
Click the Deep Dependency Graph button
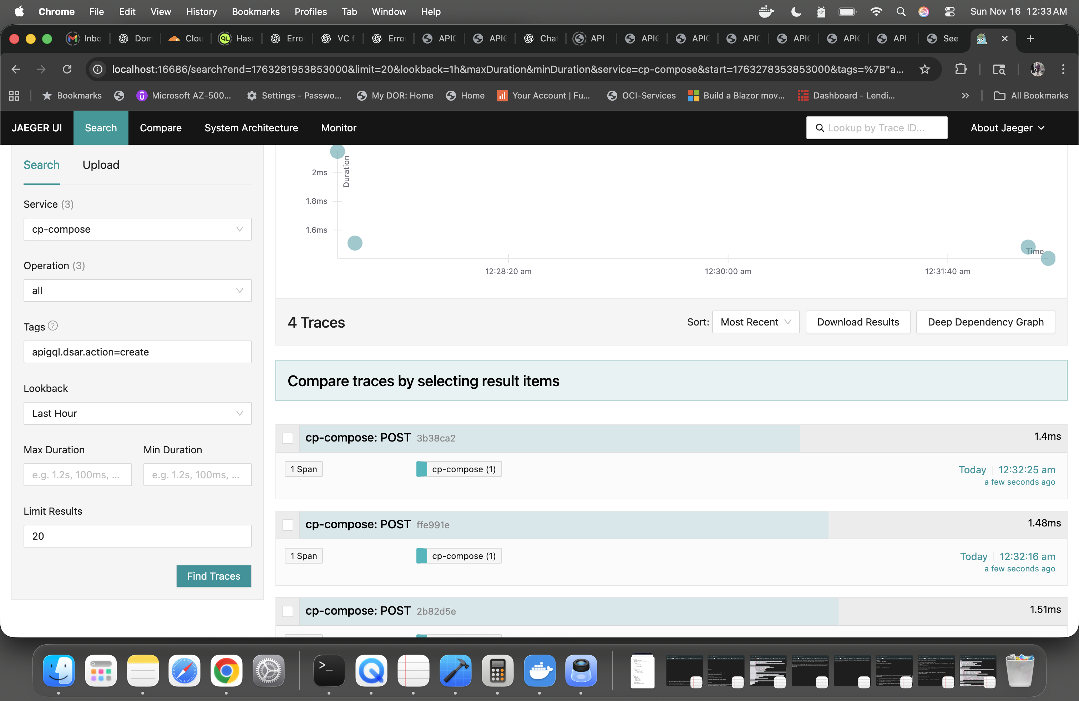pyautogui.click(x=985, y=322)
